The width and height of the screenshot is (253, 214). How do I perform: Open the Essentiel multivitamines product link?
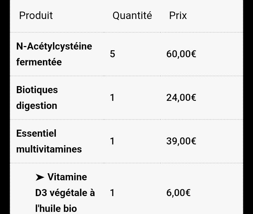[x=36, y=134]
